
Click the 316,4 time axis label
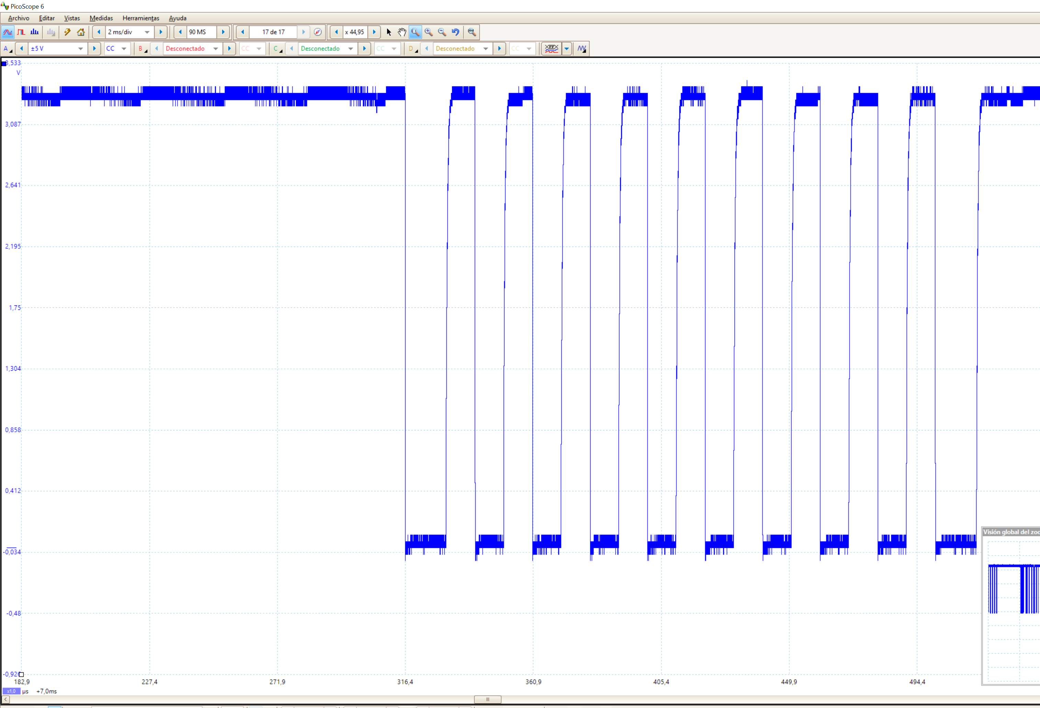coord(405,682)
